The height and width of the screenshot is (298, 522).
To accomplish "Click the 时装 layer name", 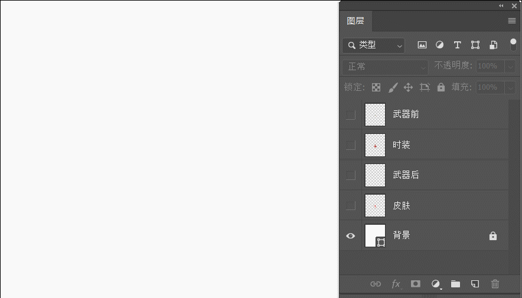I will coord(402,145).
